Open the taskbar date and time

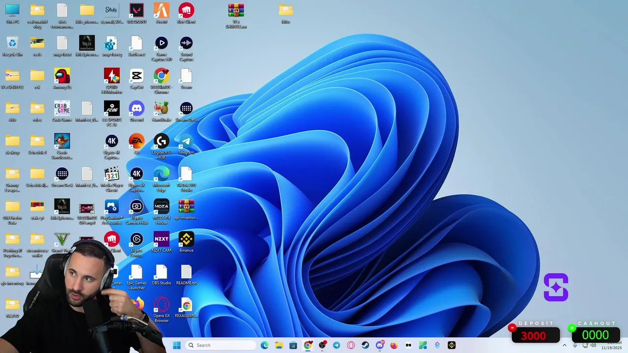point(611,345)
